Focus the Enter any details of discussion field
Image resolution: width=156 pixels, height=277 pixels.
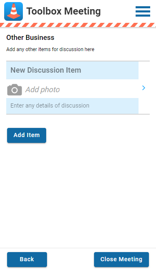pyautogui.click(x=72, y=106)
